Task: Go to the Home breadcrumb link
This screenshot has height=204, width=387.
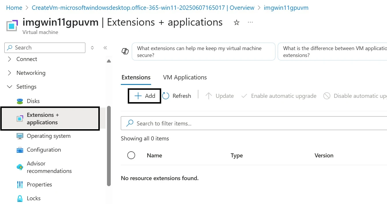Action: click(x=14, y=8)
